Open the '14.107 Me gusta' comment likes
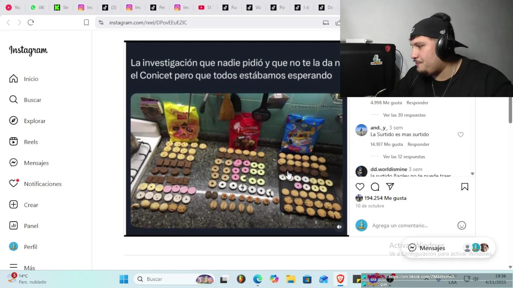Screen dimensions: 513x288 [x=387, y=144]
